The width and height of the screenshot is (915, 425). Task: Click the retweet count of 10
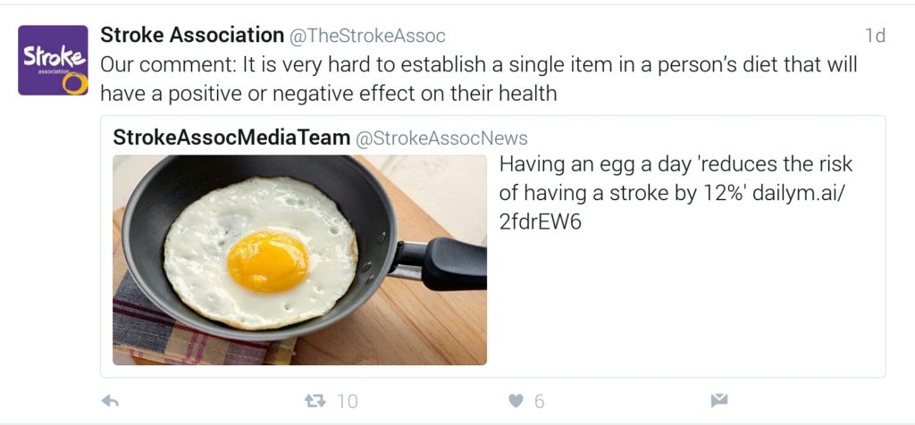pos(347,402)
